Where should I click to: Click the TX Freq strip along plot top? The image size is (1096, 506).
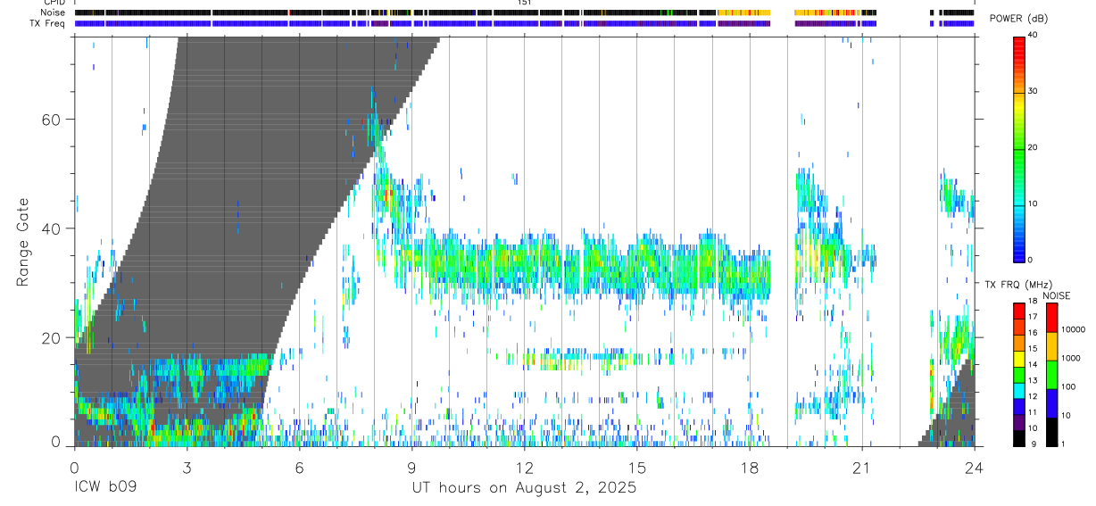[x=524, y=23]
